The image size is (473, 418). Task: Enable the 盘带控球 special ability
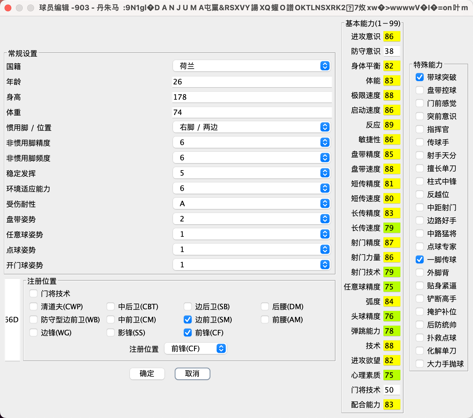(x=420, y=90)
